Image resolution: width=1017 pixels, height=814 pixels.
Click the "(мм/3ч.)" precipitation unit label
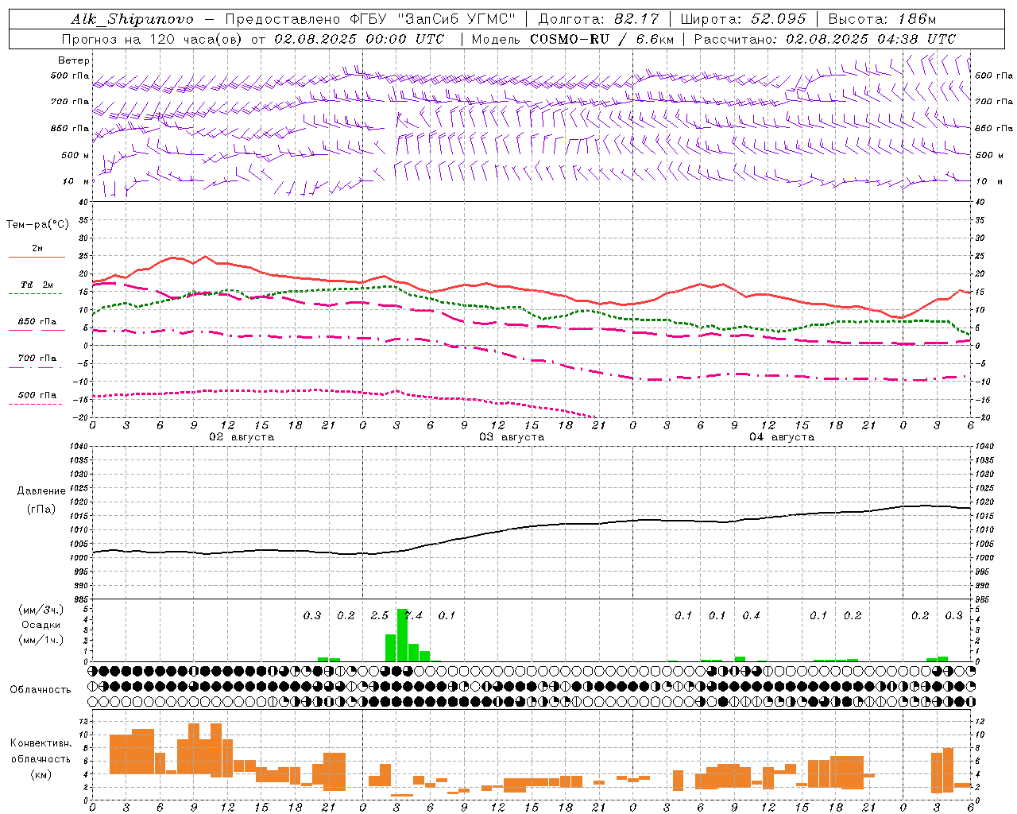point(41,610)
